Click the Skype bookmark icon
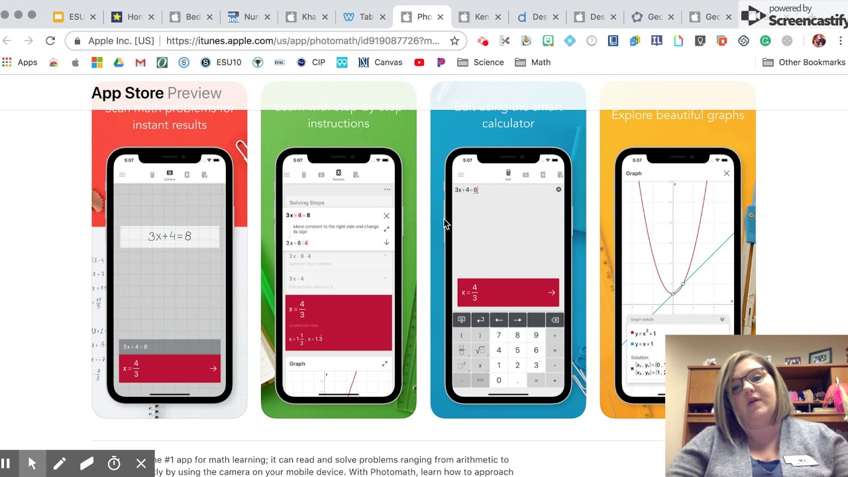Screen dimensions: 848x477 coord(184,62)
